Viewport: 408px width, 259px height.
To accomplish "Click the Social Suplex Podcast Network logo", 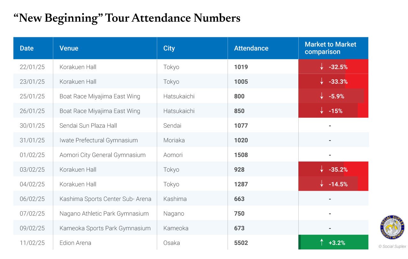I will [x=392, y=227].
